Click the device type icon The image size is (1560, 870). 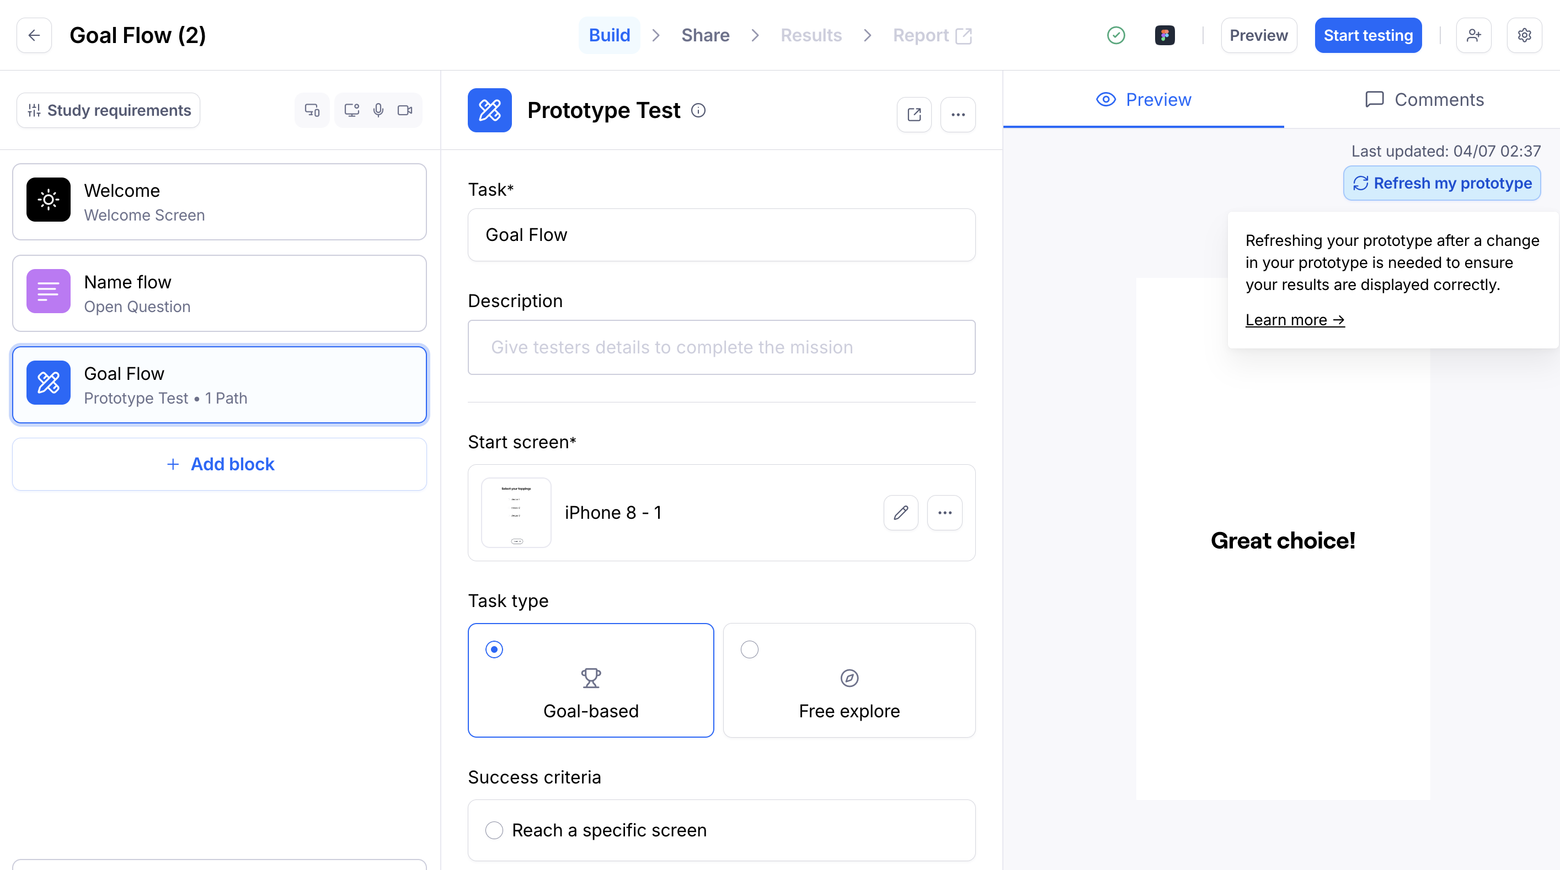(312, 110)
